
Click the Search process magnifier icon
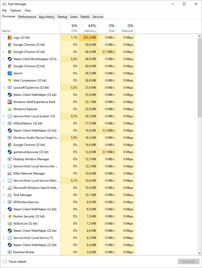tap(10, 73)
